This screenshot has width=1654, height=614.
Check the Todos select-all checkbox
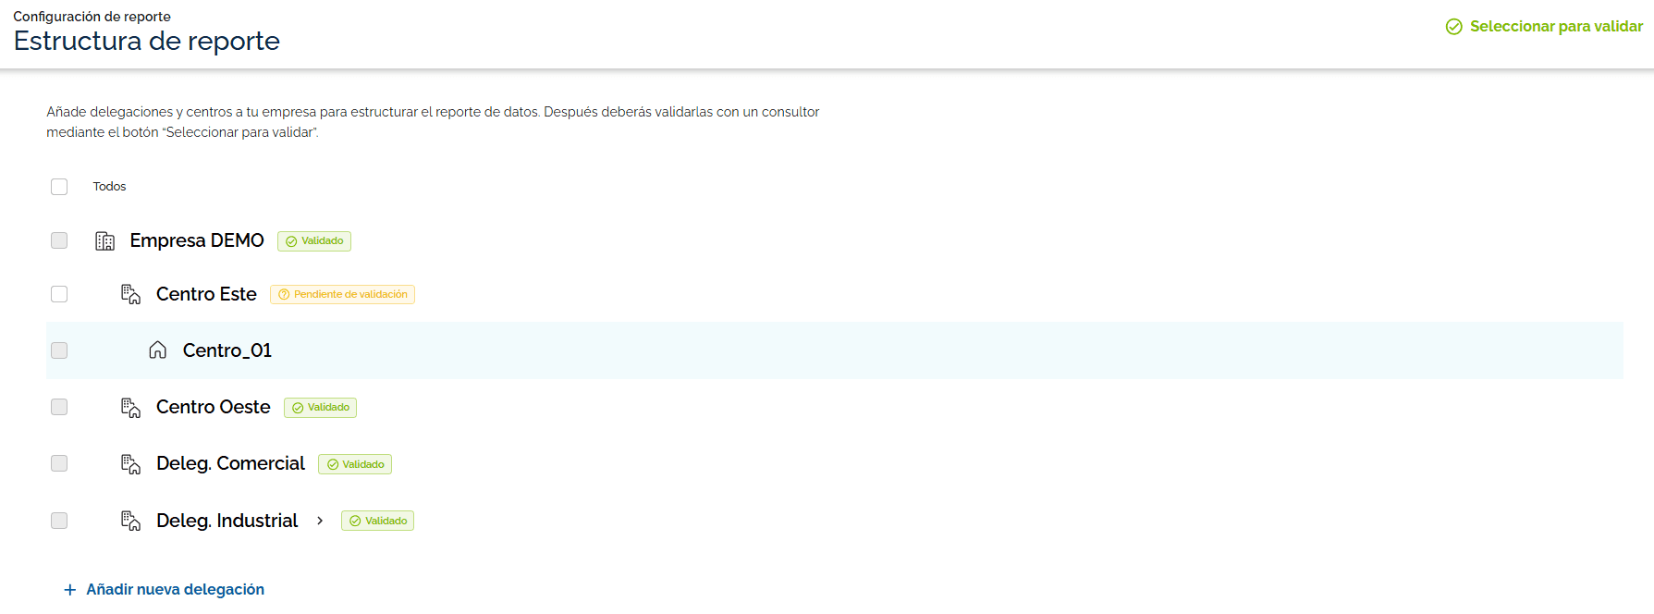pos(59,187)
